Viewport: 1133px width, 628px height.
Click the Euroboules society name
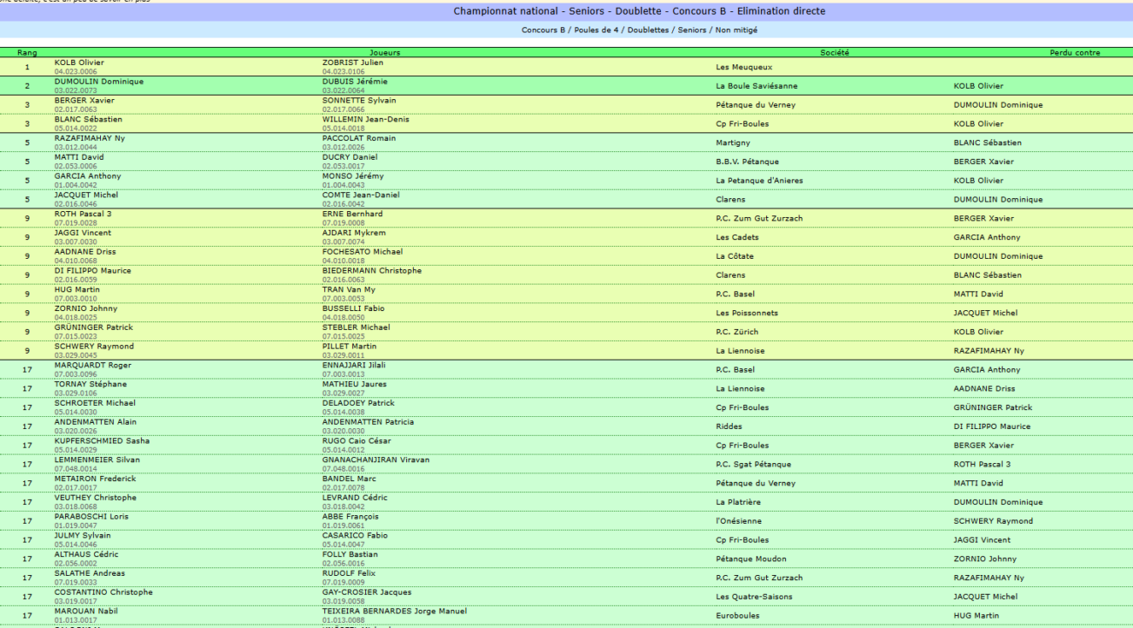point(736,616)
